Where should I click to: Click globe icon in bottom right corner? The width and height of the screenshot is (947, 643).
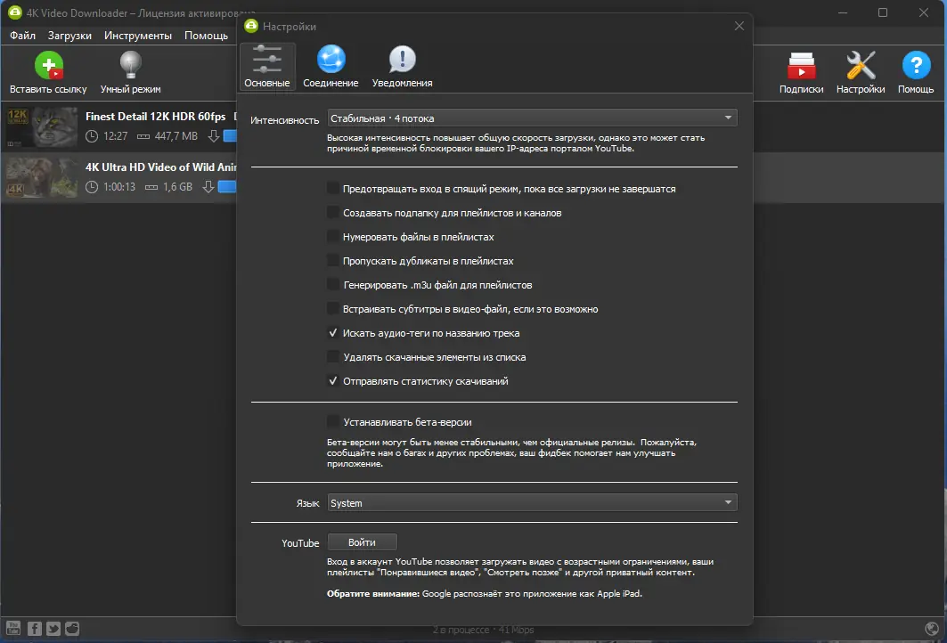pos(932,629)
